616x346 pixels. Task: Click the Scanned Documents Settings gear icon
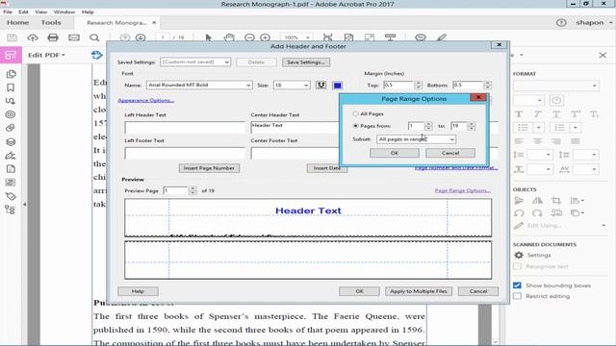click(x=519, y=255)
